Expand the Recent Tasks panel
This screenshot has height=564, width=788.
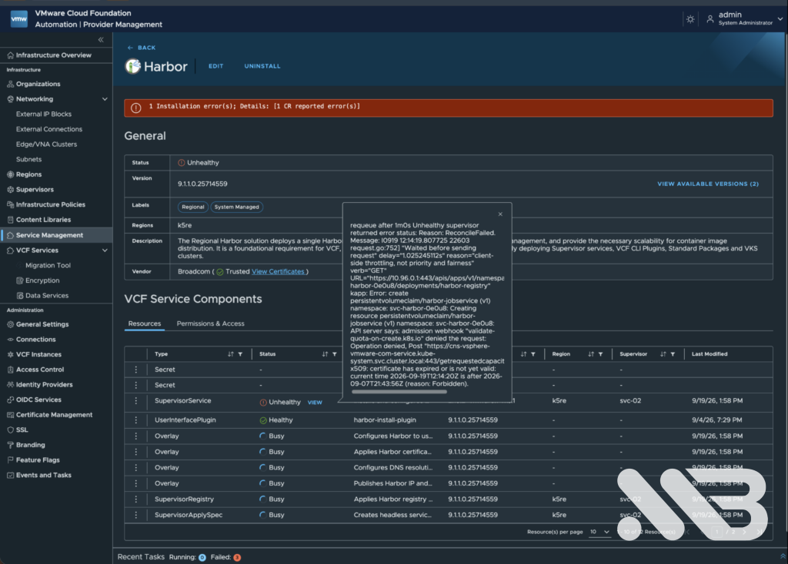coord(783,556)
